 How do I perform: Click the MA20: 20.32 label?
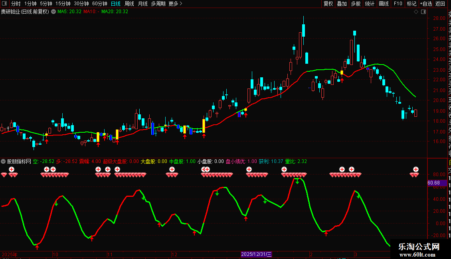click(115, 12)
